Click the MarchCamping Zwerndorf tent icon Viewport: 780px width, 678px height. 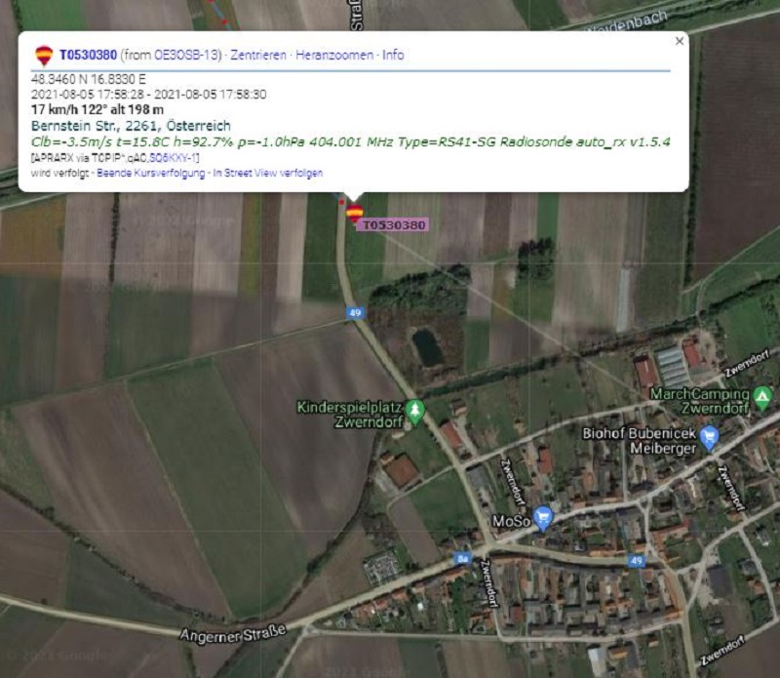[762, 398]
